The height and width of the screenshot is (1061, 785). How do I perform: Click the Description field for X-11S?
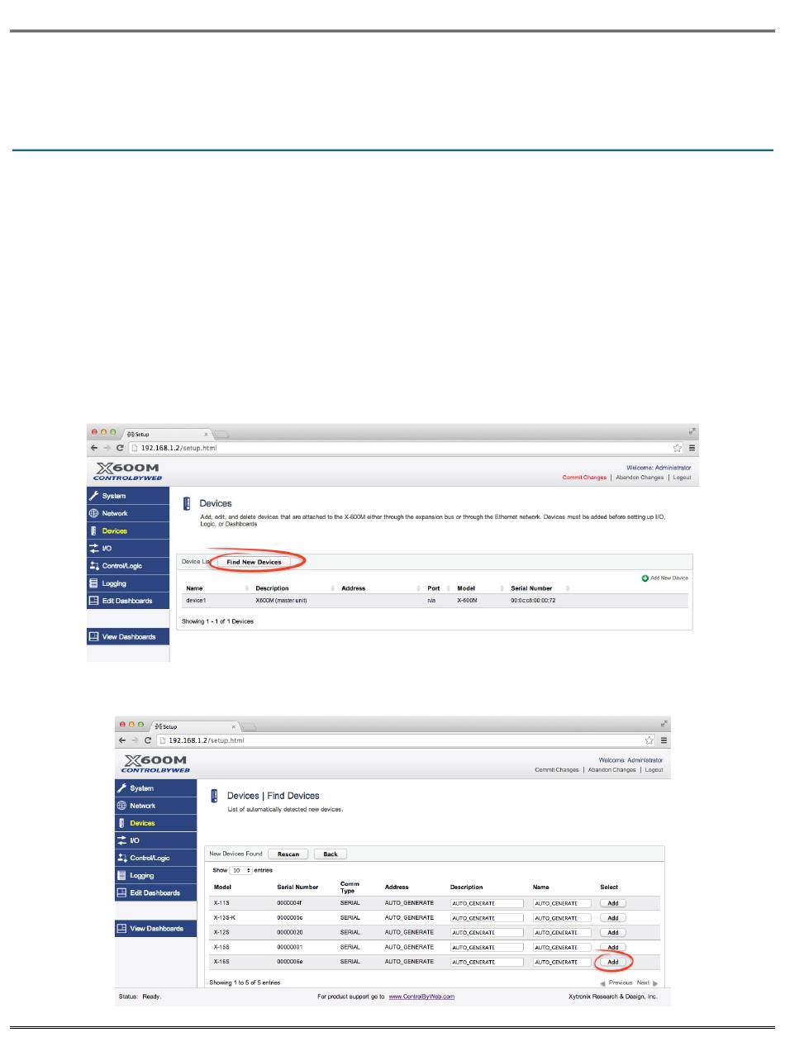[x=487, y=903]
